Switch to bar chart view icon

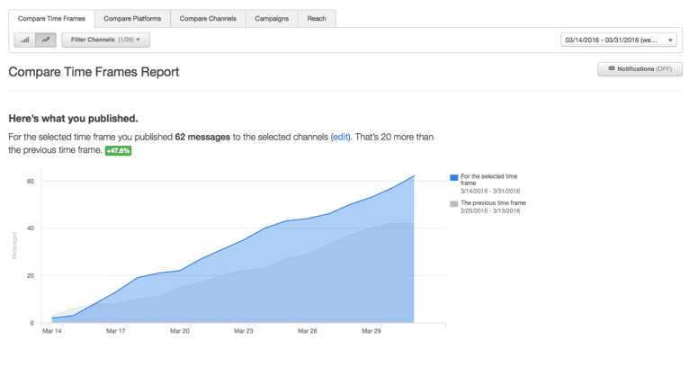[x=25, y=40]
